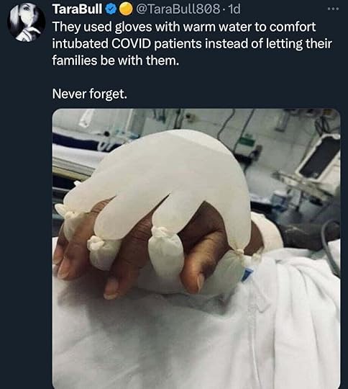Click the blue verified checkmark badge
This screenshot has width=348, height=389.
pyautogui.click(x=111, y=9)
